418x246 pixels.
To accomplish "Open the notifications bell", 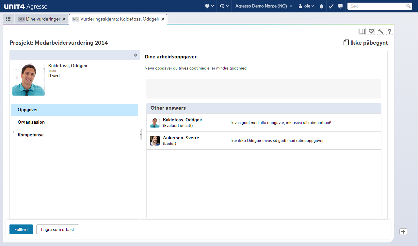I will [321, 6].
